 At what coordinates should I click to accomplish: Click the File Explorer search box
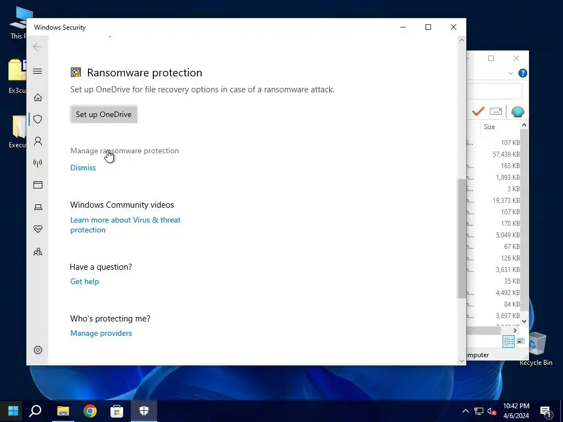coord(494,91)
